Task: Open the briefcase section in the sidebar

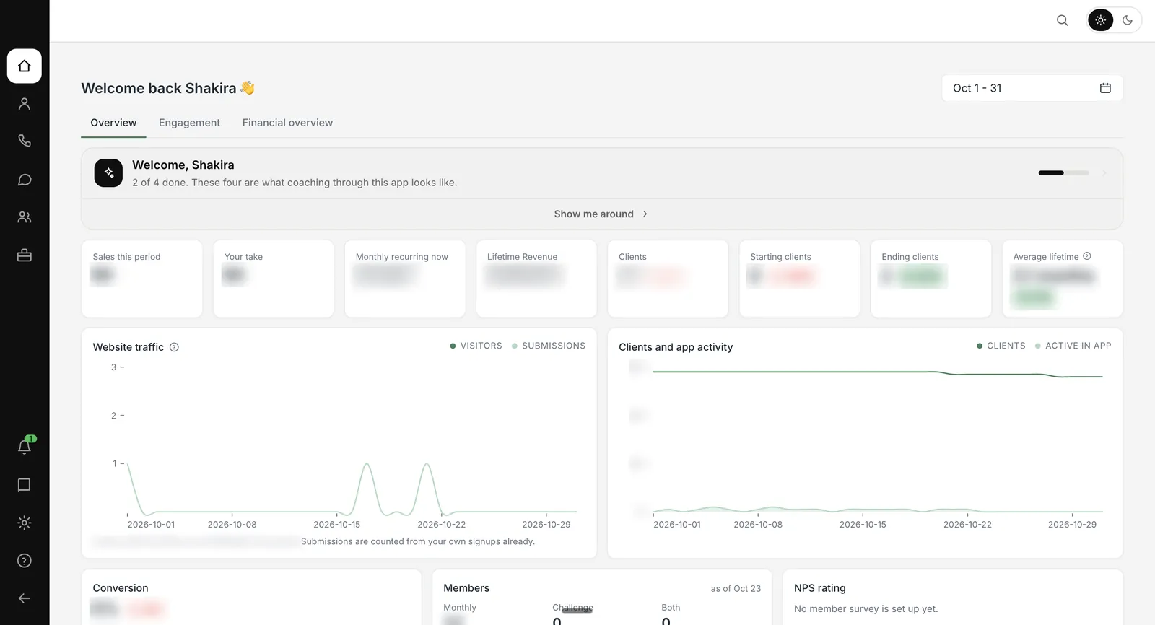Action: coord(25,255)
